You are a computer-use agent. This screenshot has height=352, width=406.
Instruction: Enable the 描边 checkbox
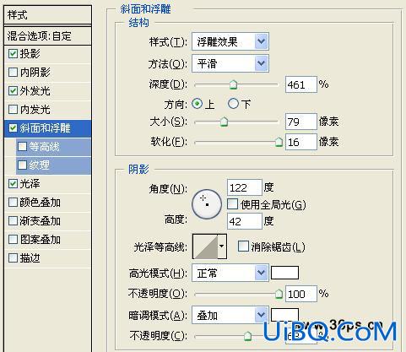tap(13, 258)
